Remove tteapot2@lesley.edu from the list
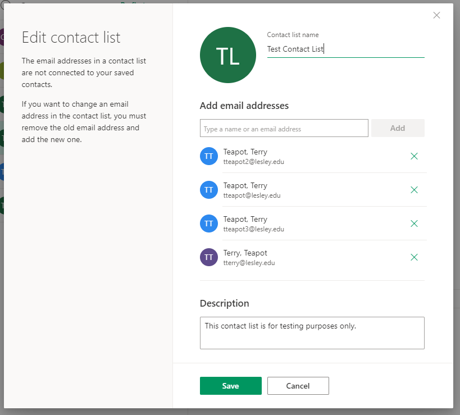The width and height of the screenshot is (460, 415). point(414,156)
